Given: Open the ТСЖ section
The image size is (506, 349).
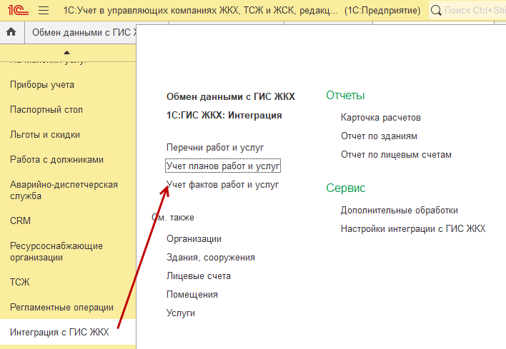Looking at the screenshot, I should tap(20, 283).
